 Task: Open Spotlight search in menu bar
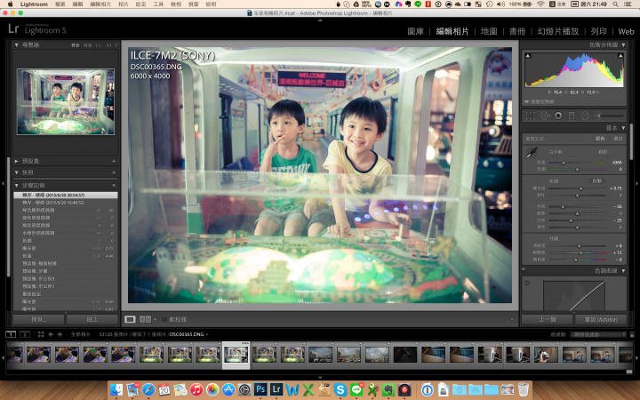(x=615, y=4)
